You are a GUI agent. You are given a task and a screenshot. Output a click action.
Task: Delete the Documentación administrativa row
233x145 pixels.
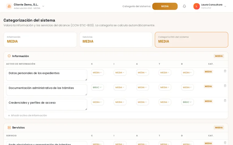tap(225, 86)
